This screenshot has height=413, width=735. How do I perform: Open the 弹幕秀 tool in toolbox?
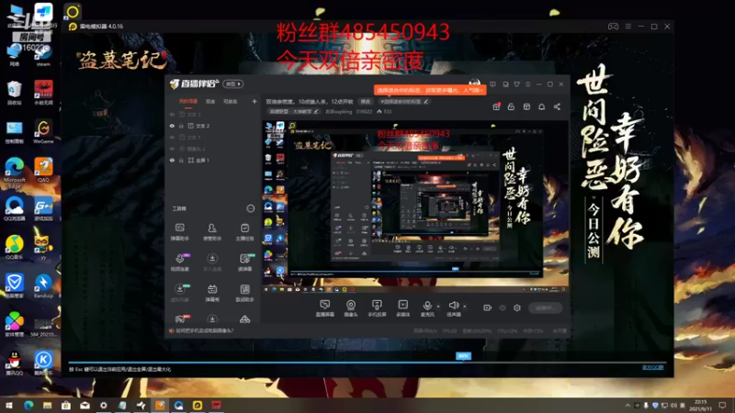212,293
